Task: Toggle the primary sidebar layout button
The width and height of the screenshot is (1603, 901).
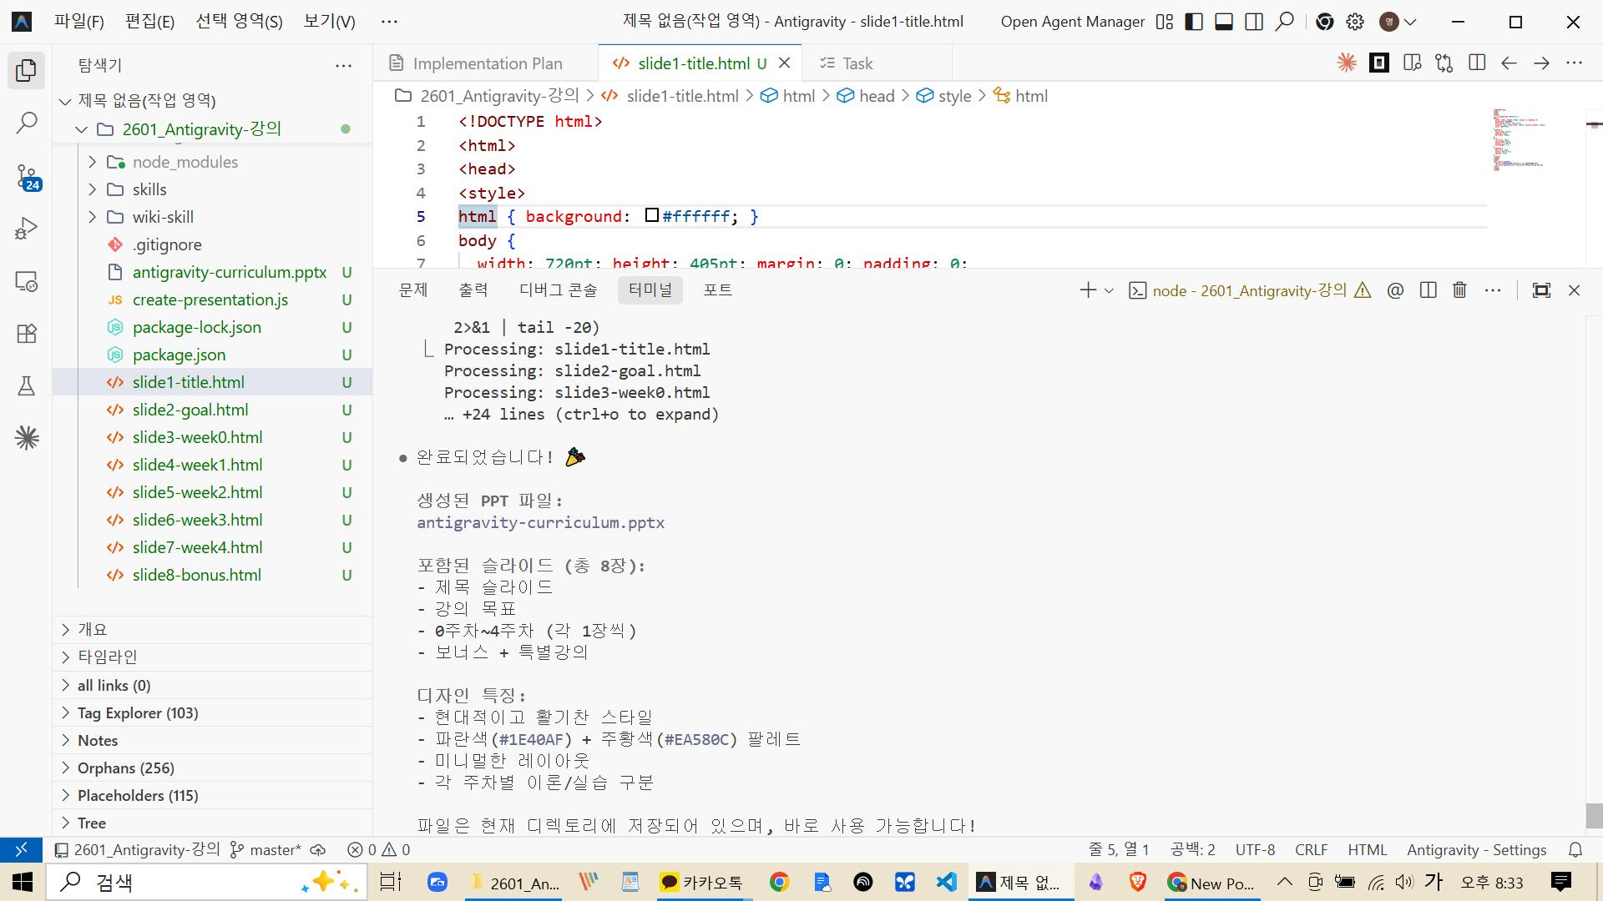Action: [x=1194, y=22]
